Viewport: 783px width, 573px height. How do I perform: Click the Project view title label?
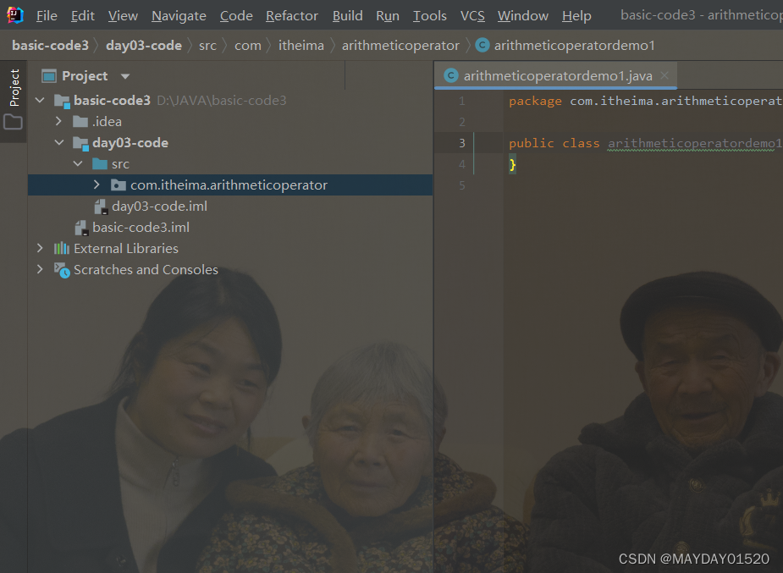pos(85,76)
